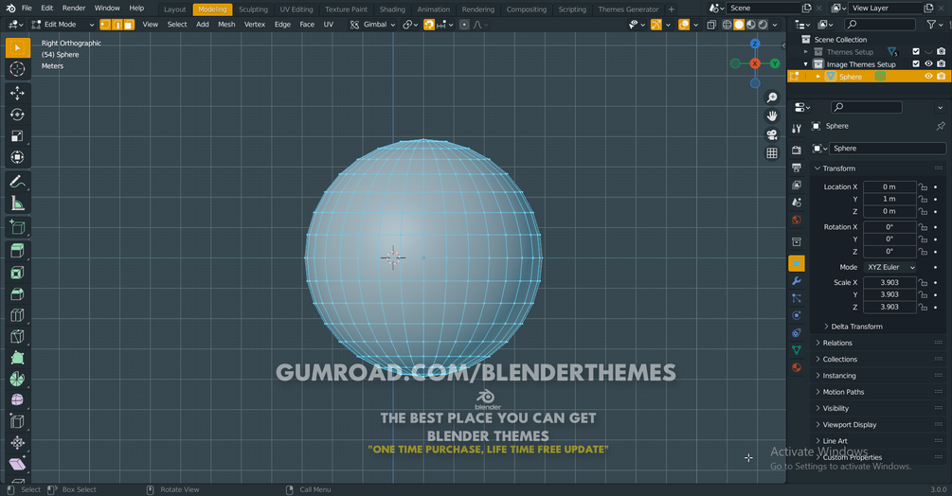
Task: Select the Measure tool
Action: coord(18,204)
